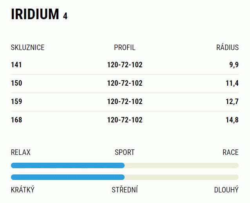The height and width of the screenshot is (203, 250).
Task: Click the RACE label
Action: (x=230, y=153)
